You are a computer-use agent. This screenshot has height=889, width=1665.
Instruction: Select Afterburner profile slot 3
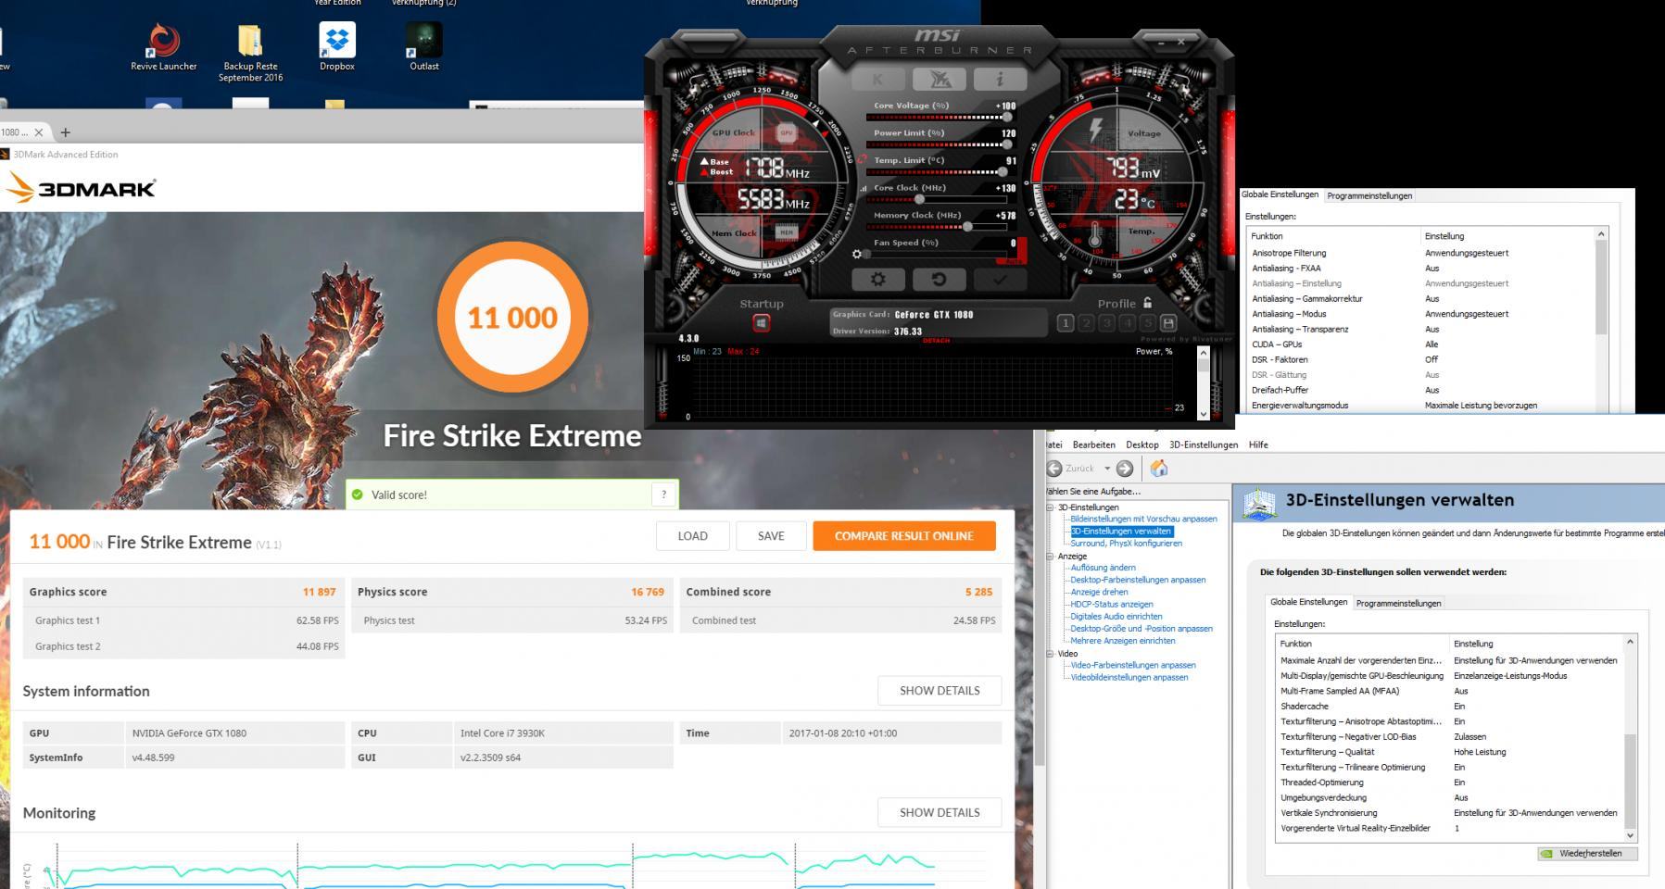[1106, 323]
